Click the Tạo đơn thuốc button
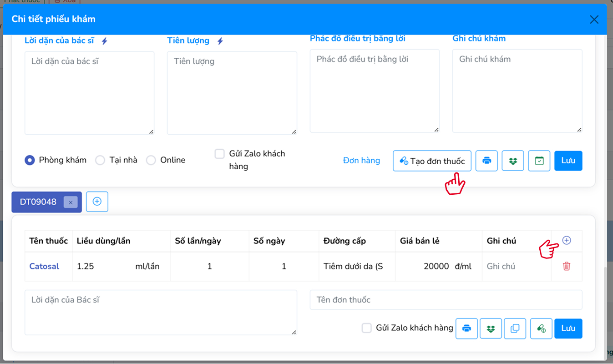This screenshot has height=364, width=613. point(432,161)
